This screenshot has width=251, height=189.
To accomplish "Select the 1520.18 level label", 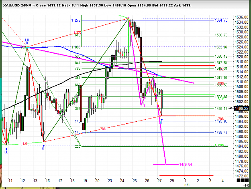I will 221,56.
